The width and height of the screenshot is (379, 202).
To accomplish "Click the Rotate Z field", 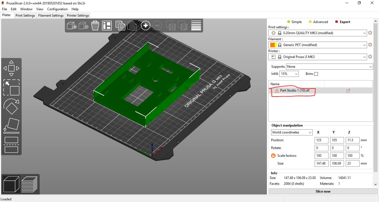I will pyautogui.click(x=353, y=148).
